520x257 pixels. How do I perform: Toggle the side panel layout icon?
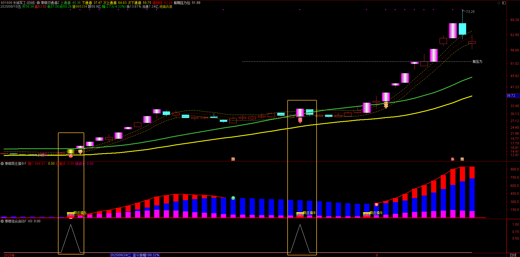pos(504,3)
